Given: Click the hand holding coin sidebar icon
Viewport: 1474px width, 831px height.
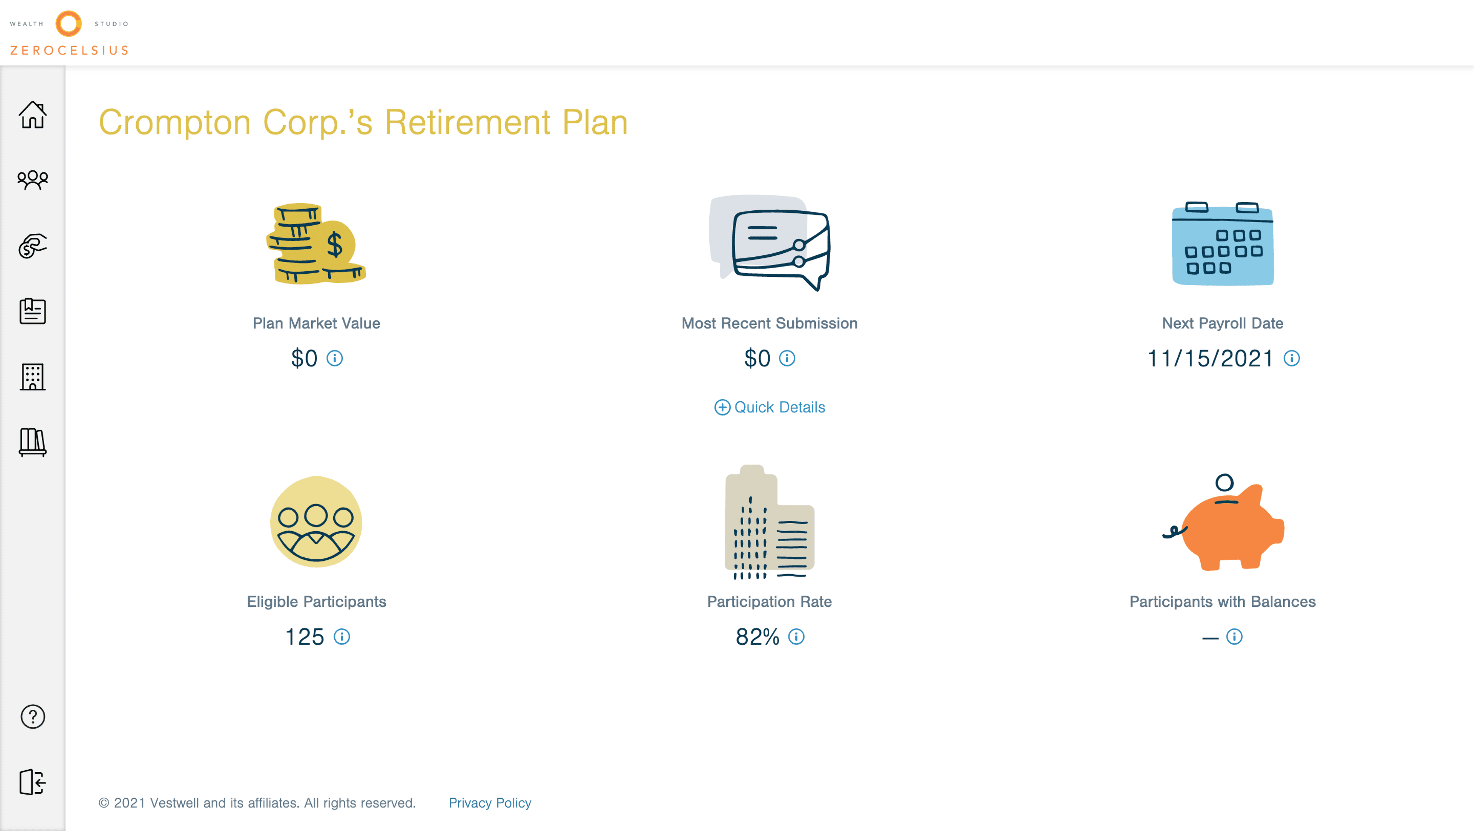Looking at the screenshot, I should click(x=33, y=246).
